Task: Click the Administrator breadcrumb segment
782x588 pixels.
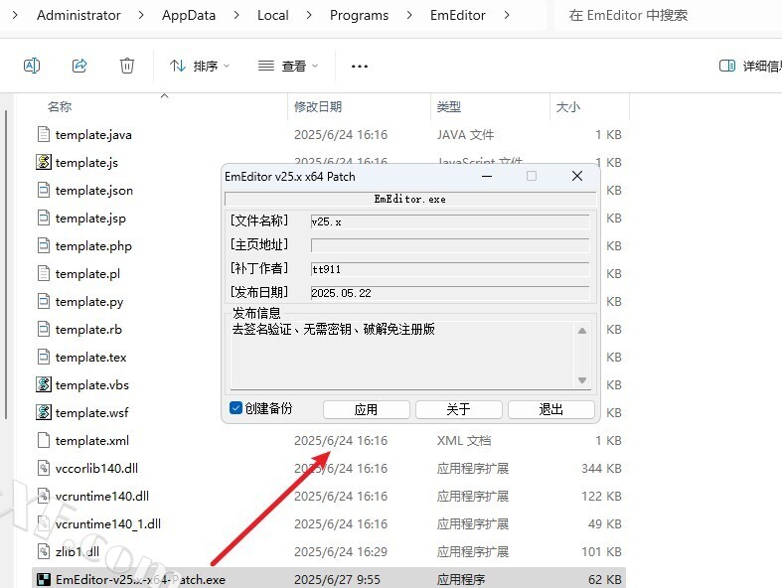Action: [x=78, y=15]
